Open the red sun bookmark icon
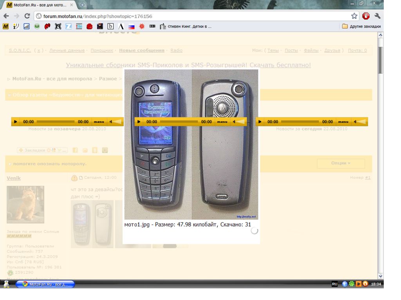 click(x=142, y=26)
